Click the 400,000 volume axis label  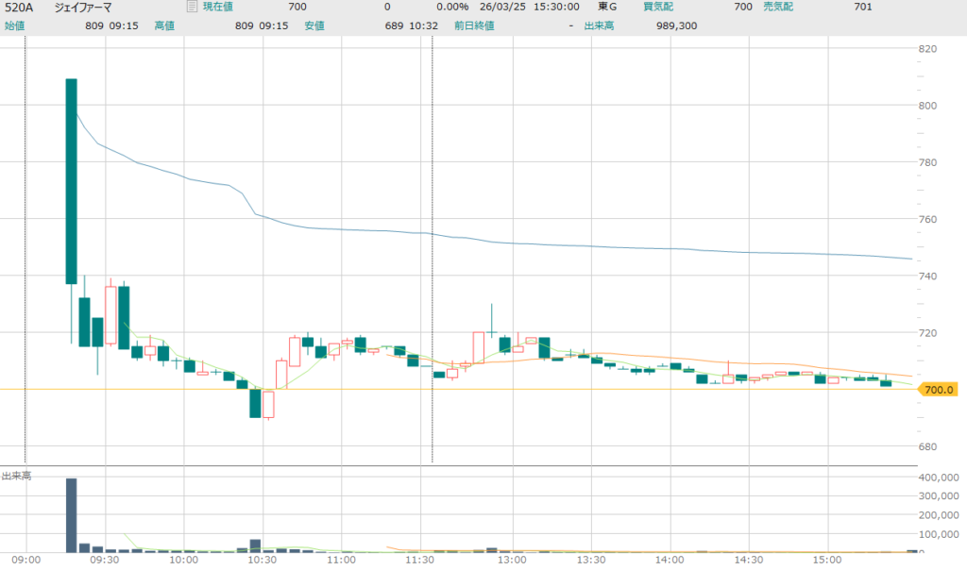pos(940,478)
